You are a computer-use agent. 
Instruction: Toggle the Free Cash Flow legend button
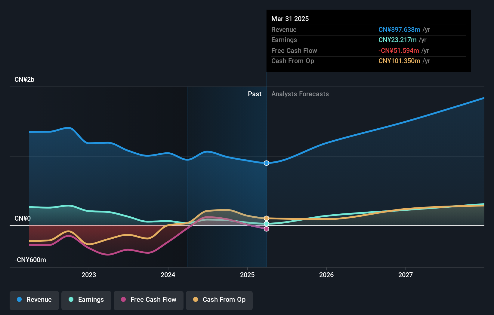coord(149,300)
